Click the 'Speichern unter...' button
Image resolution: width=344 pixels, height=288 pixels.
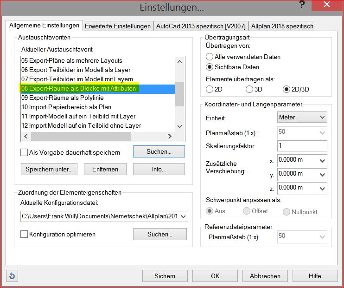coord(49,170)
